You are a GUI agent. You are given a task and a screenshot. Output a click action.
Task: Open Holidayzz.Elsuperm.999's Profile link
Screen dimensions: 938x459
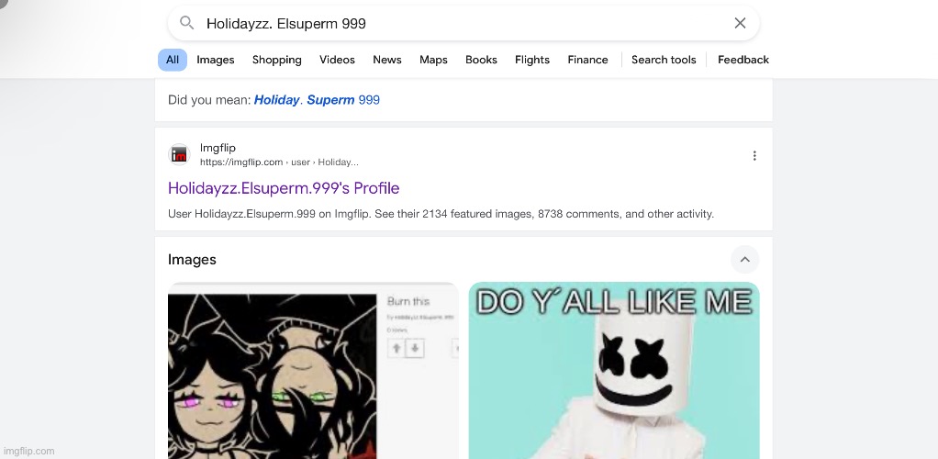point(284,188)
